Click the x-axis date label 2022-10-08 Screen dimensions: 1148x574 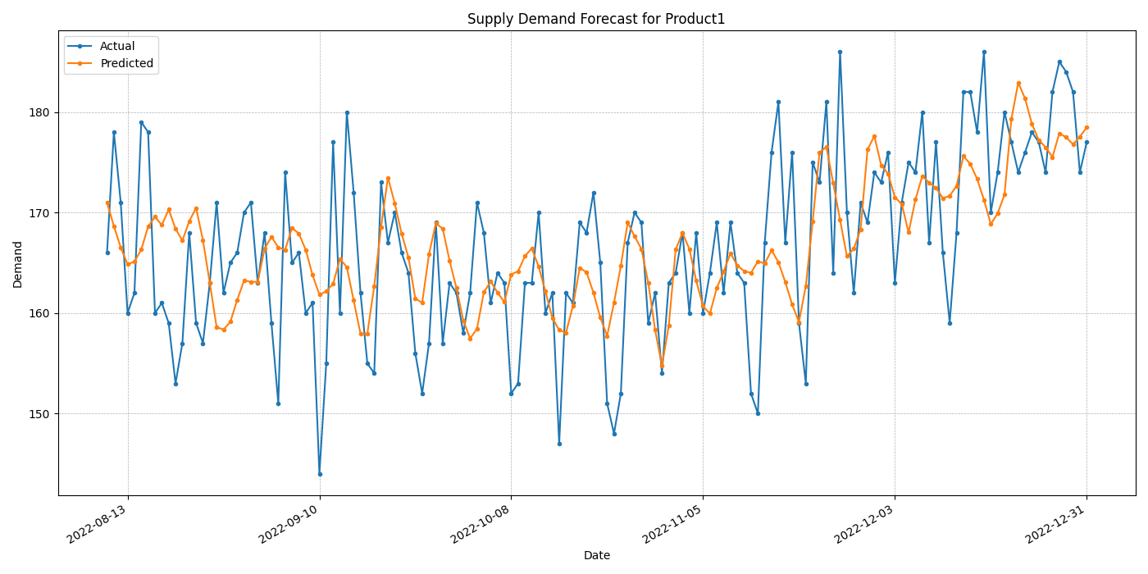481,523
